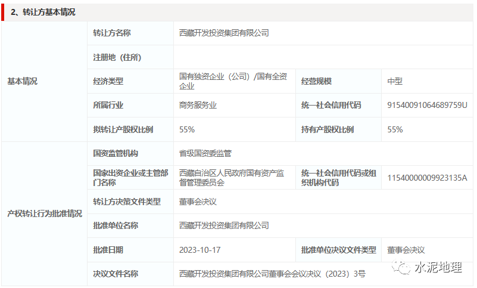Click the first row value 西藏开发投资集团有限公司 beside 转让方名称

pyautogui.click(x=224, y=33)
